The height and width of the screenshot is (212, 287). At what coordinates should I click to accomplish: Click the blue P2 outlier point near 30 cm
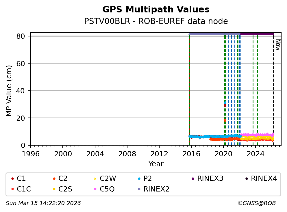(x=225, y=103)
